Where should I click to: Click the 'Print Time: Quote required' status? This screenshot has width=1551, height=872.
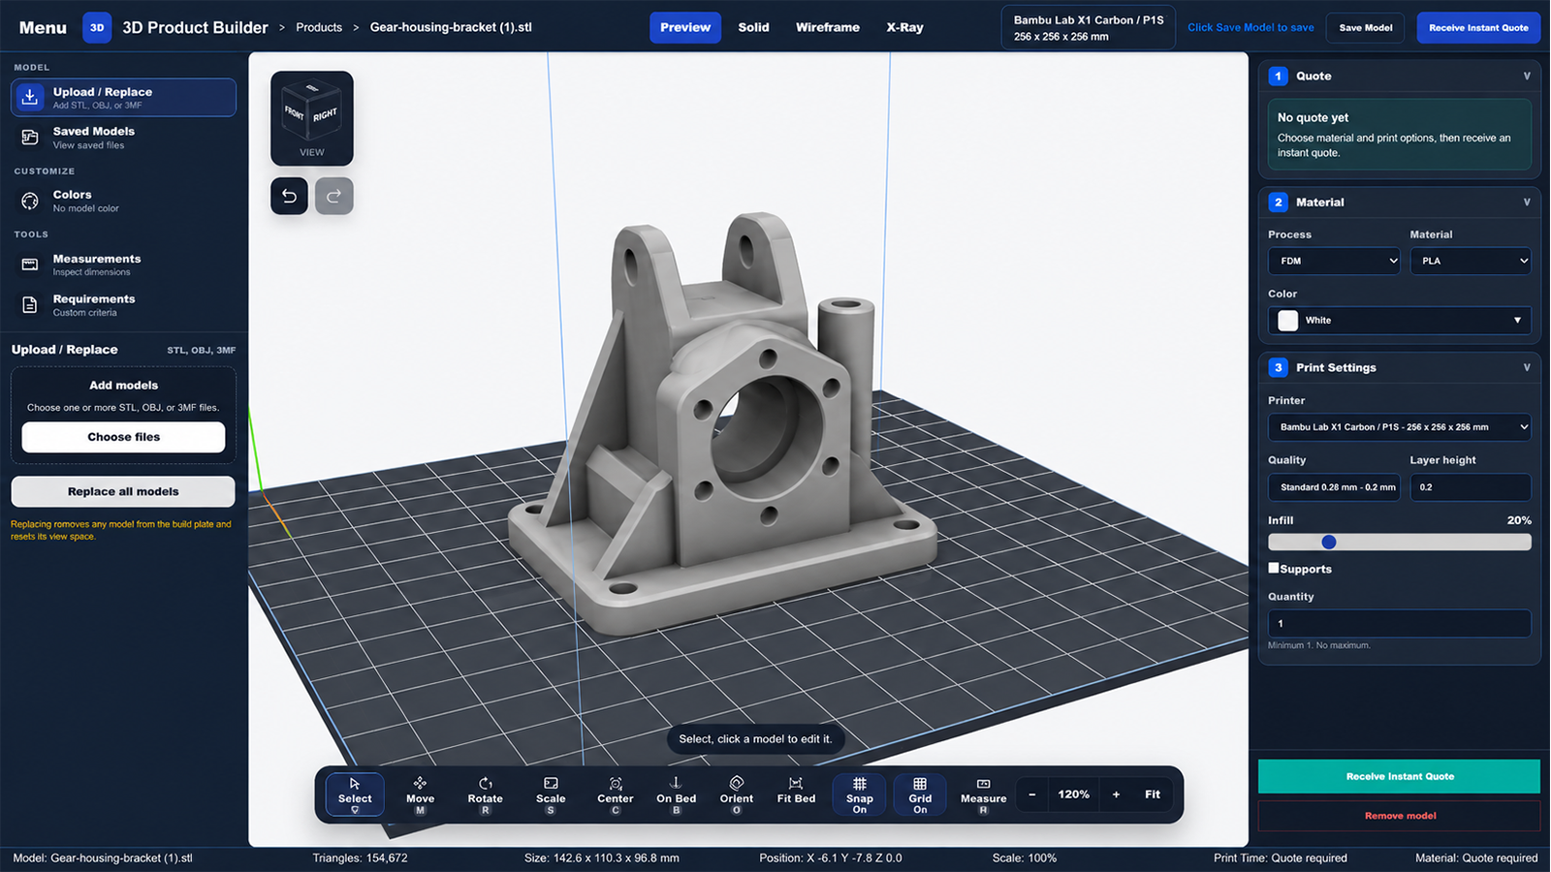click(1281, 858)
